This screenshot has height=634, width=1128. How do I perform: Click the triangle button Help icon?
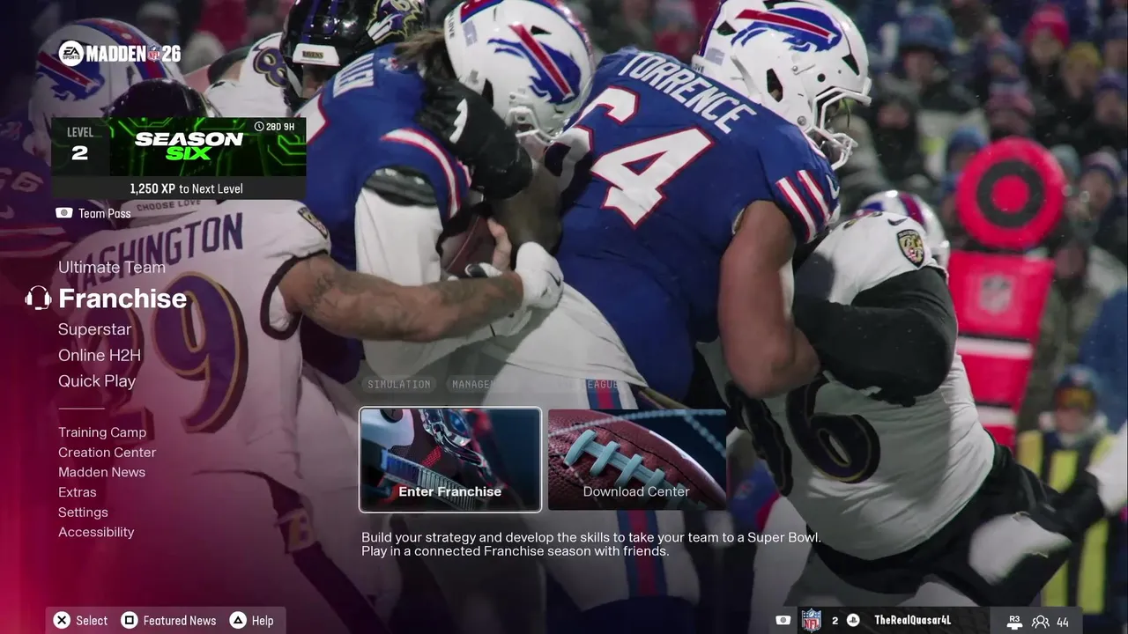pos(238,621)
